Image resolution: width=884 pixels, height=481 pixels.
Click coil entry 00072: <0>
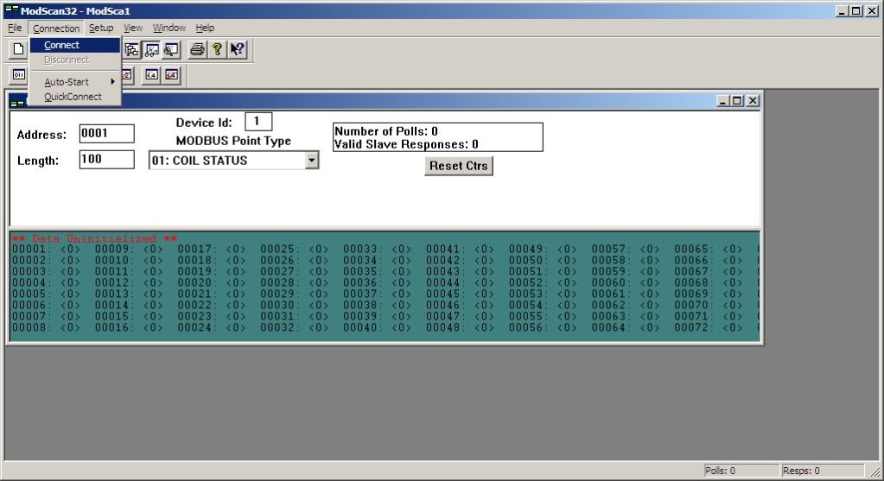coord(709,327)
